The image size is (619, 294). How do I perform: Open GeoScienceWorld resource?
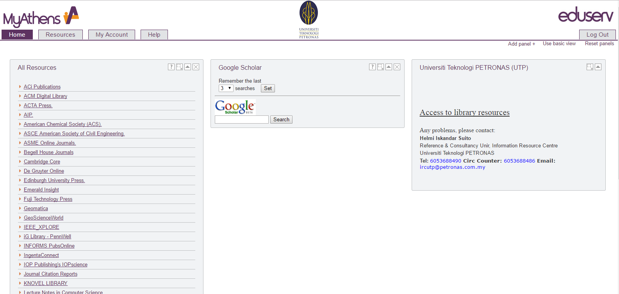[x=43, y=218]
